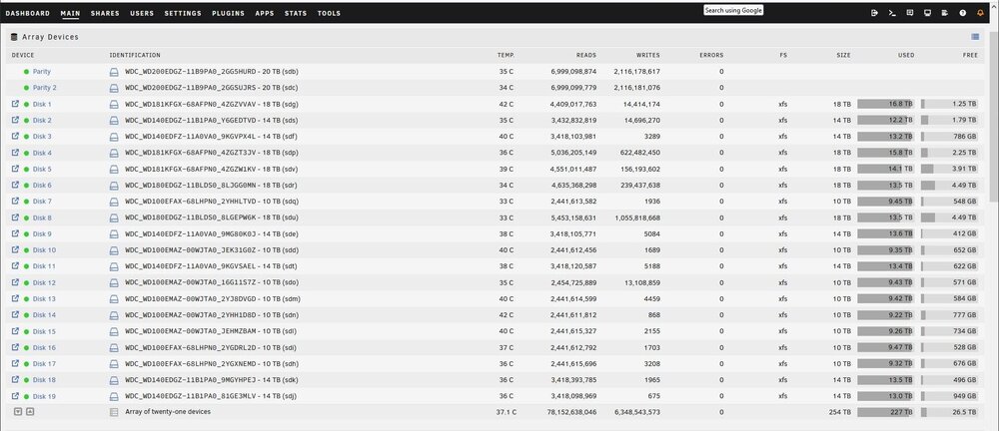
Task: Open the Apps tab
Action: pyautogui.click(x=265, y=13)
